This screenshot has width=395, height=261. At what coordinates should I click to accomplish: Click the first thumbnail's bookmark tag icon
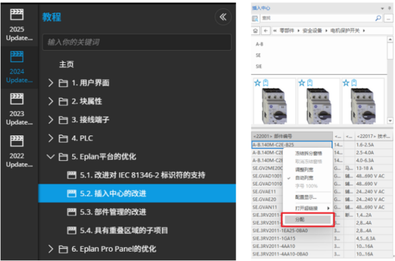266,83
